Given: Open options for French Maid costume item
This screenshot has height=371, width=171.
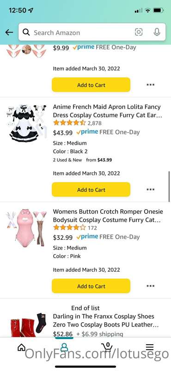Looking at the screenshot, I should coord(151,190).
